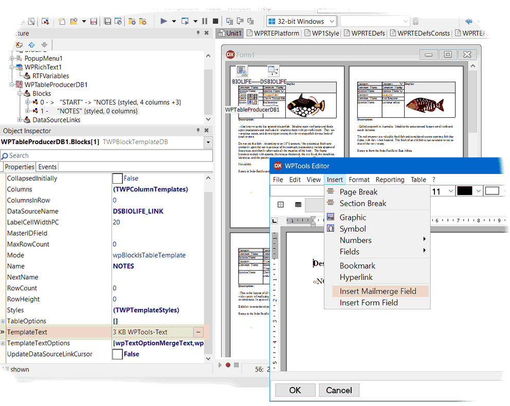Click the Pause debugger icon
The height and width of the screenshot is (406, 510).
(205, 21)
